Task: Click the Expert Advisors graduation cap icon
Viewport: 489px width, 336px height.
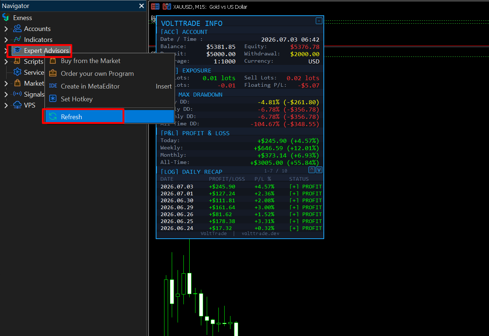Action: click(17, 50)
